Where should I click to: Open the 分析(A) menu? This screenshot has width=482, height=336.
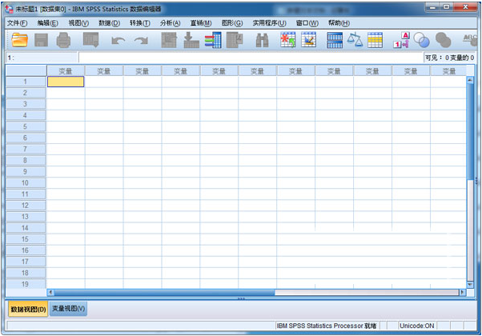tap(170, 23)
